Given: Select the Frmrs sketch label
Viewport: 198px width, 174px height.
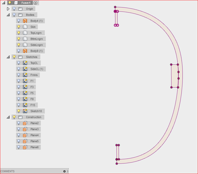Looking at the screenshot, I should click(x=34, y=75).
